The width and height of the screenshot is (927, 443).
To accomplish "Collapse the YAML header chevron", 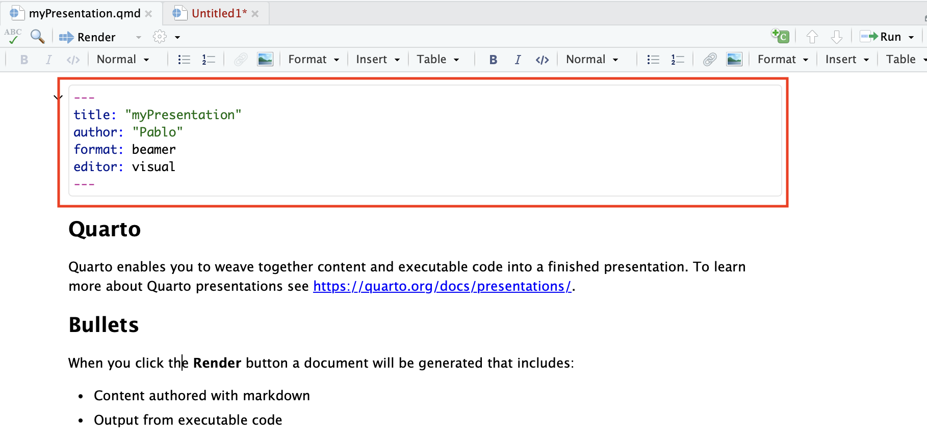I will pos(58,97).
